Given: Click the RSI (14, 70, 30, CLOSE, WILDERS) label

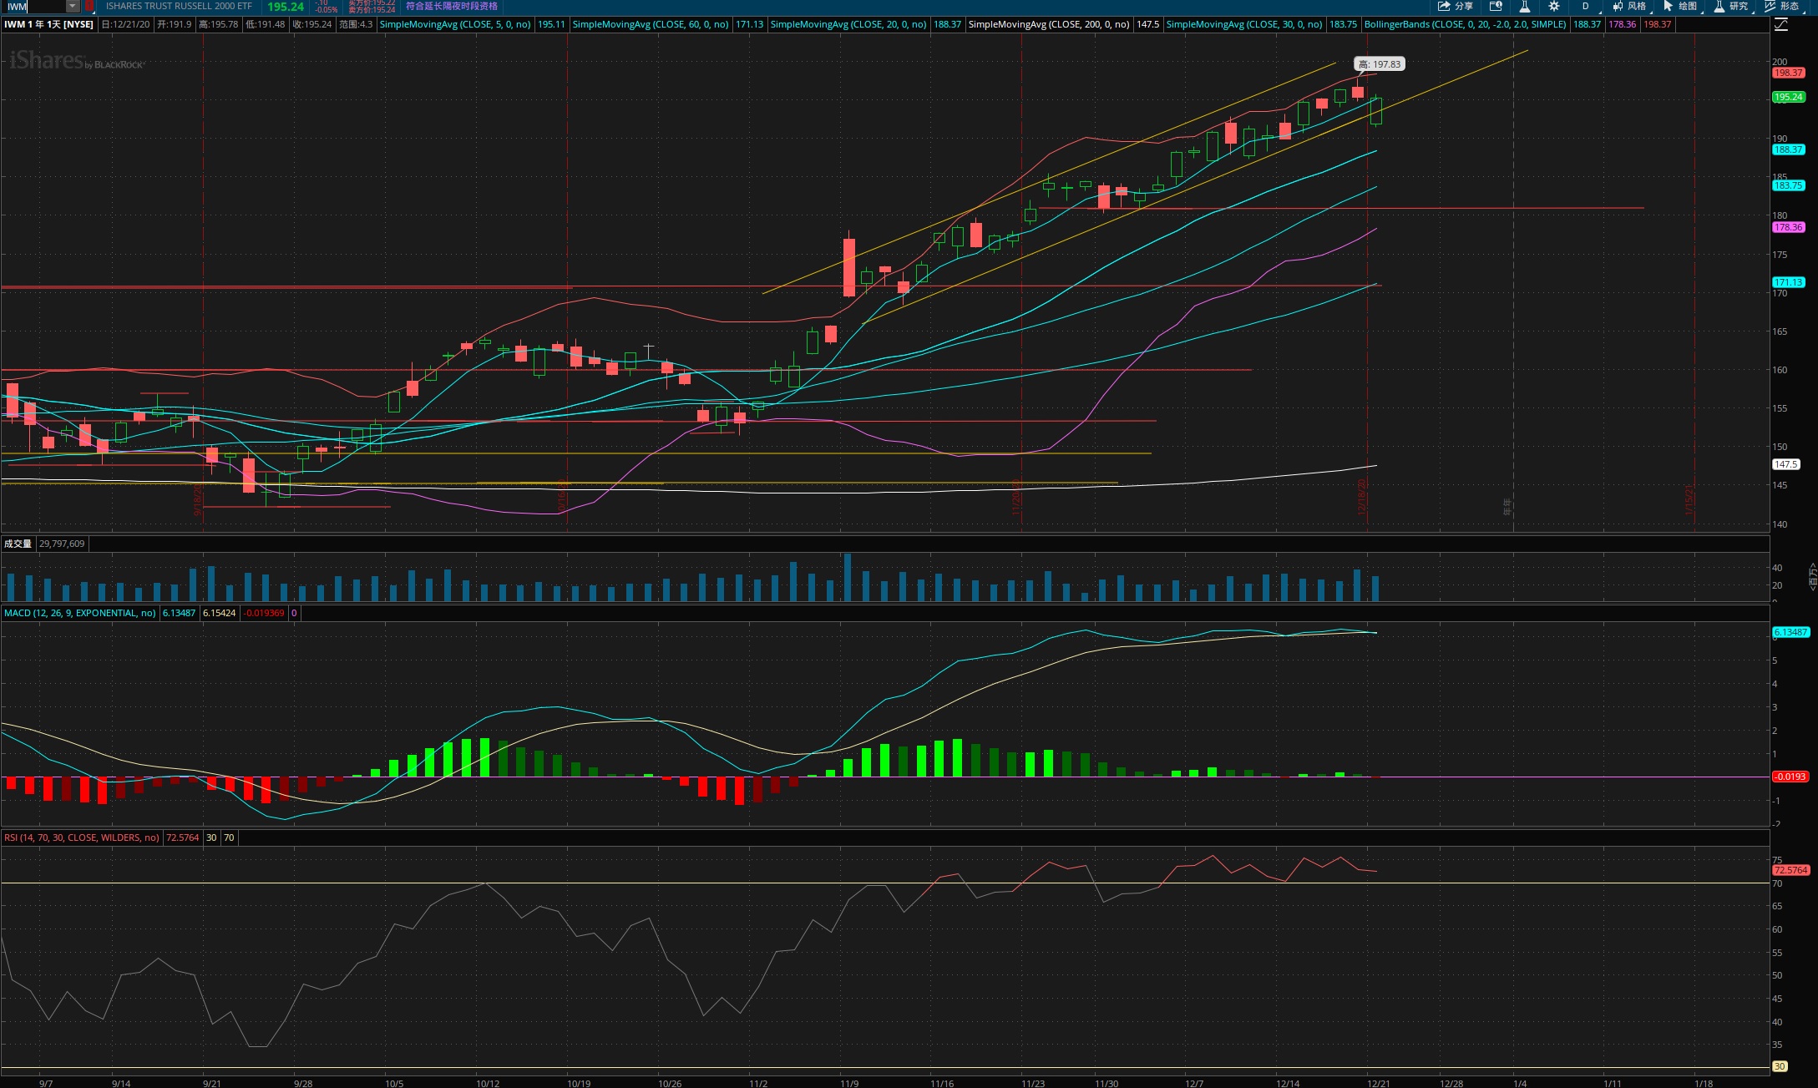Looking at the screenshot, I should tap(82, 838).
